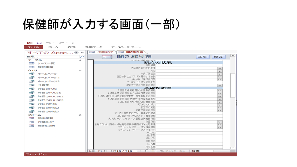Click the ホームページ3 query icon
This screenshot has height=167, width=297.
[x=31, y=82]
